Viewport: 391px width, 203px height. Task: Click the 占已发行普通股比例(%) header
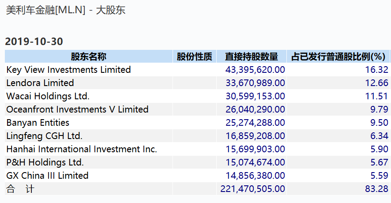338,56
